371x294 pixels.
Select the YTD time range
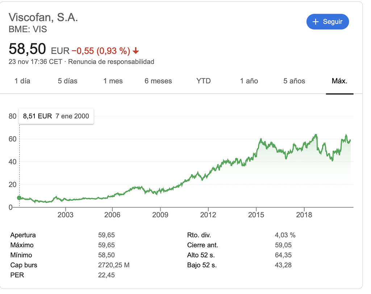(x=203, y=81)
